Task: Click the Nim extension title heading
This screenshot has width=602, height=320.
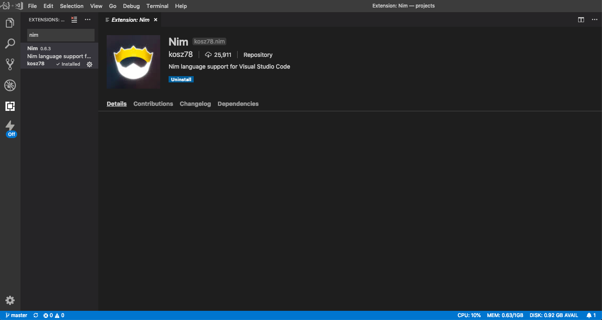Action: point(178,42)
